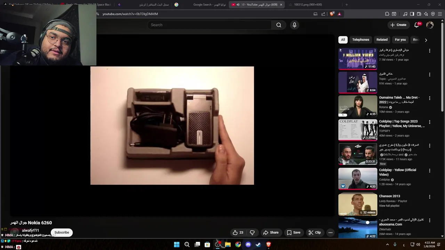445x250 pixels.
Task: Dislike the video with thumbs down
Action: tap(252, 233)
